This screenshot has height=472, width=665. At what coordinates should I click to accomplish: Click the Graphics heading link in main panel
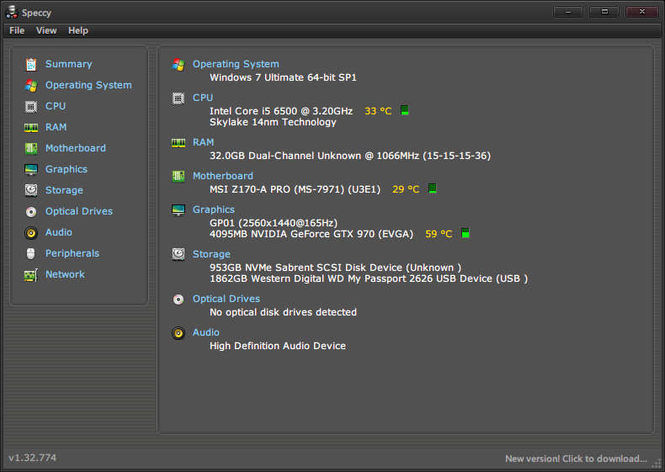pos(213,209)
